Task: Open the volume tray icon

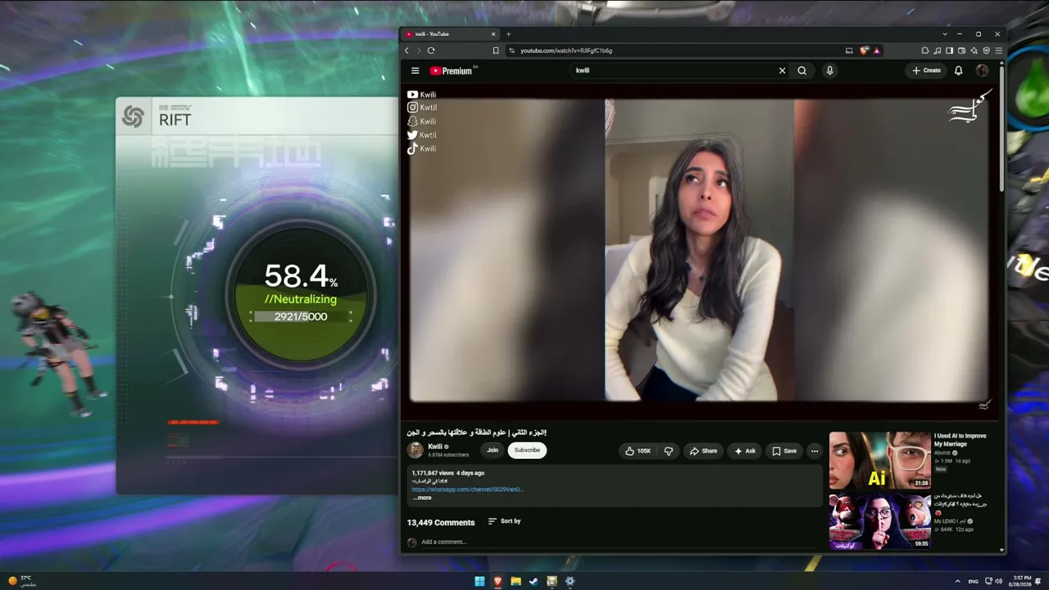Action: [998, 581]
